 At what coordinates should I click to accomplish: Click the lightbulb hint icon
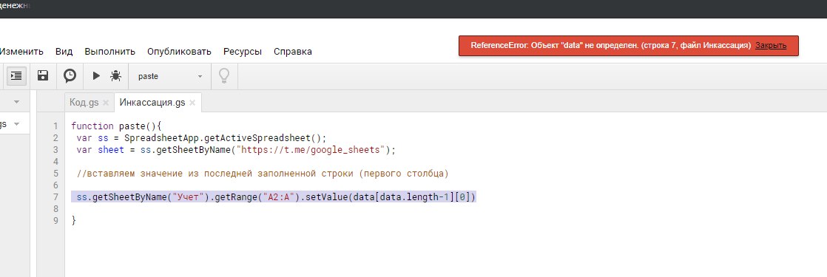point(224,76)
